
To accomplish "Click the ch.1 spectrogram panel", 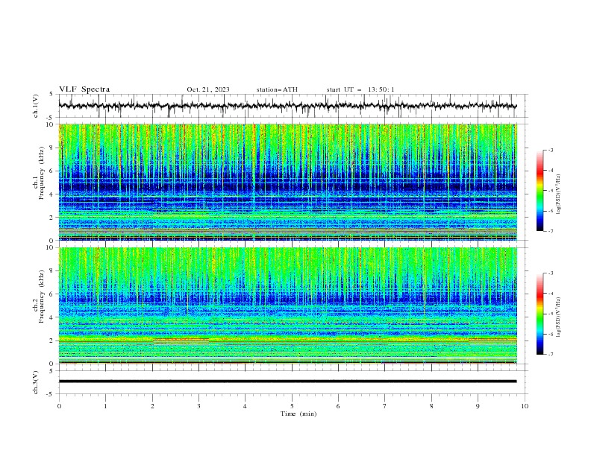I will (288, 182).
